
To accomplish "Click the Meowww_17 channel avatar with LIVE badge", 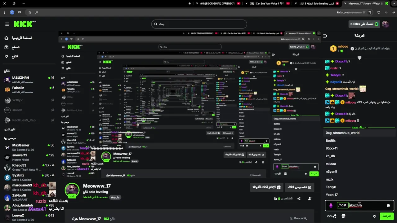I will pos(72,190).
